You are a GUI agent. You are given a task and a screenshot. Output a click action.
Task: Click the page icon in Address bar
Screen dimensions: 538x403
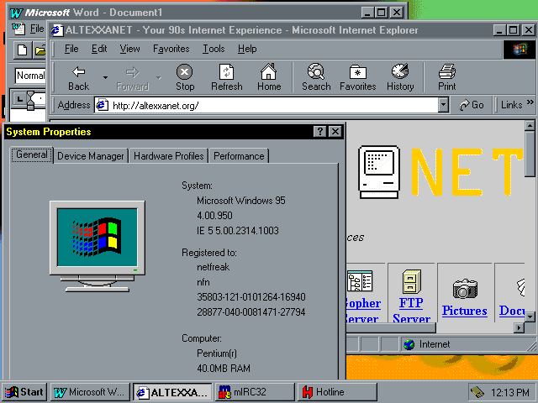tap(102, 105)
